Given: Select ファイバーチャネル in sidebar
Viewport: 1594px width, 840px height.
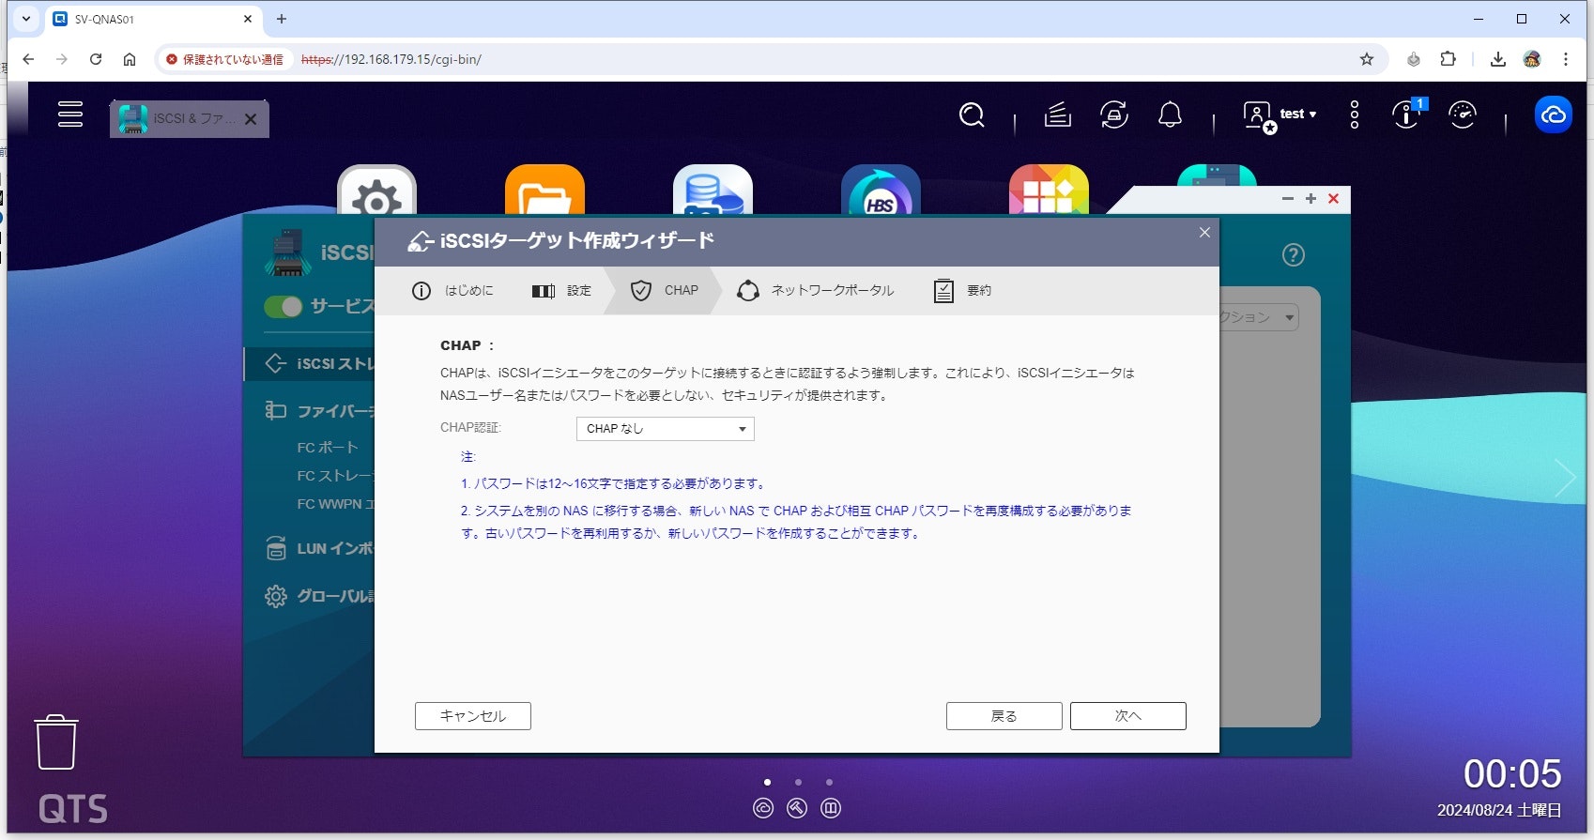Looking at the screenshot, I should [x=319, y=411].
